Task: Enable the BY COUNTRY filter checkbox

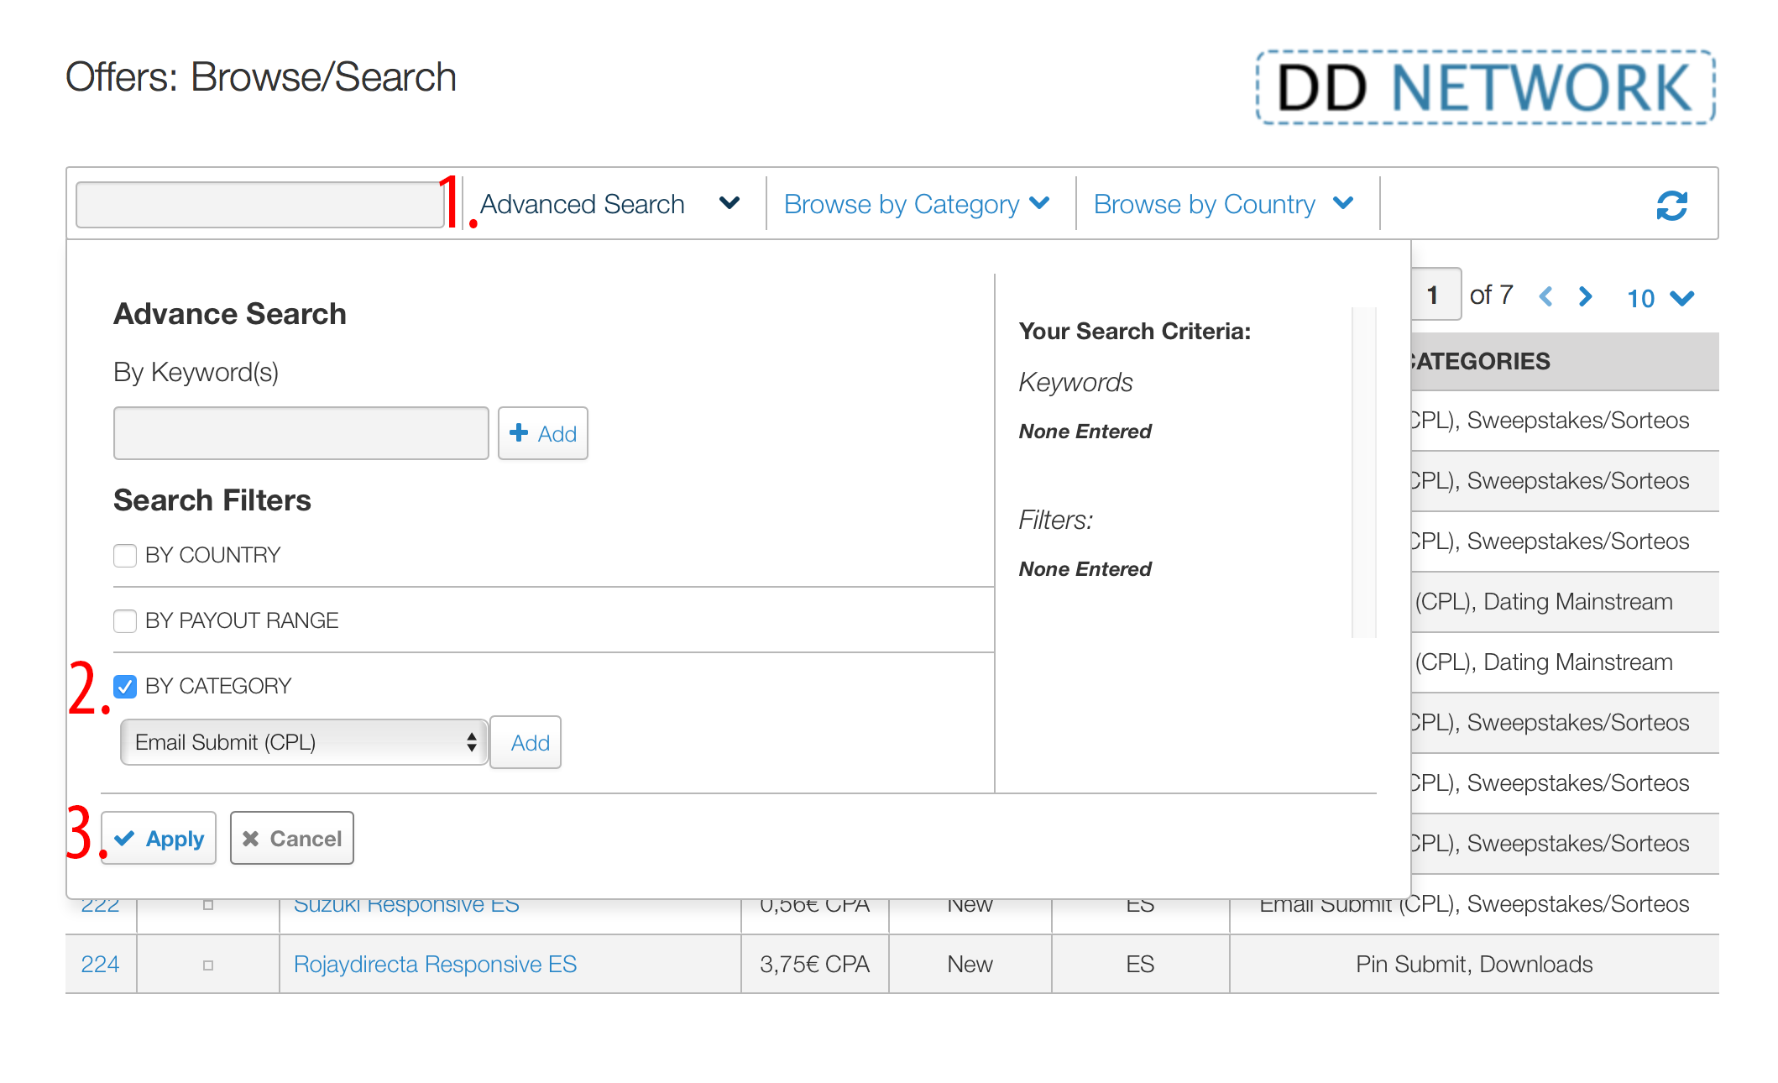Action: tap(125, 556)
